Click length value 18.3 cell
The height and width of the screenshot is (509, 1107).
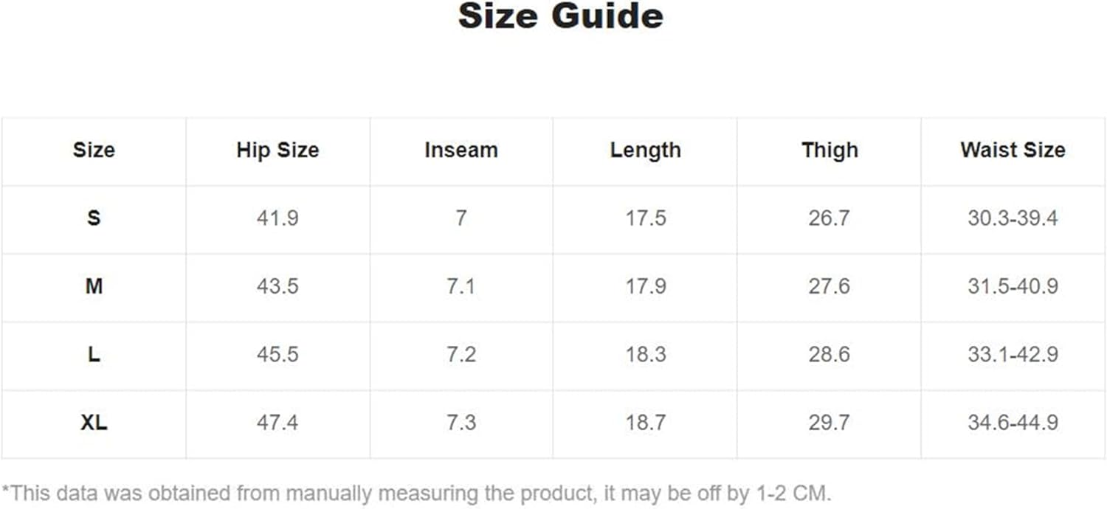click(x=645, y=355)
